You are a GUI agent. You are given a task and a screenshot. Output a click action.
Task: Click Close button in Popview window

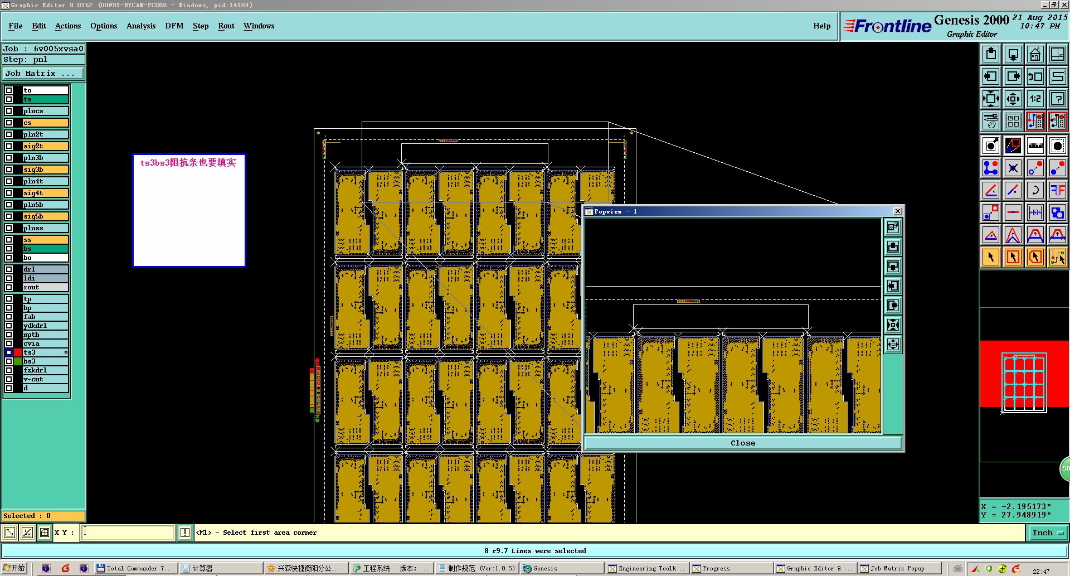coord(743,443)
